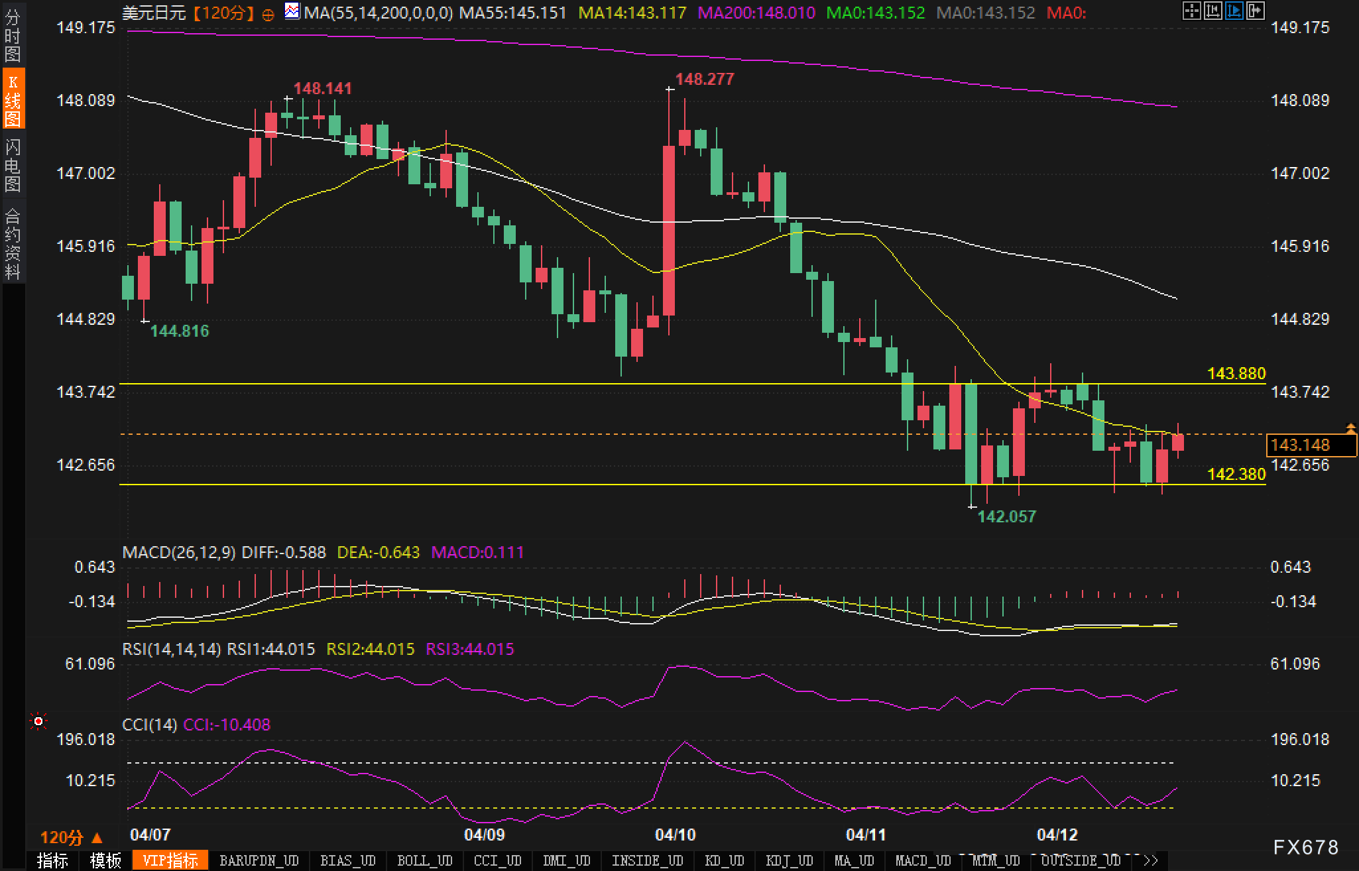
Task: Click the orange circle-plus icon beside 120分
Action: [268, 14]
